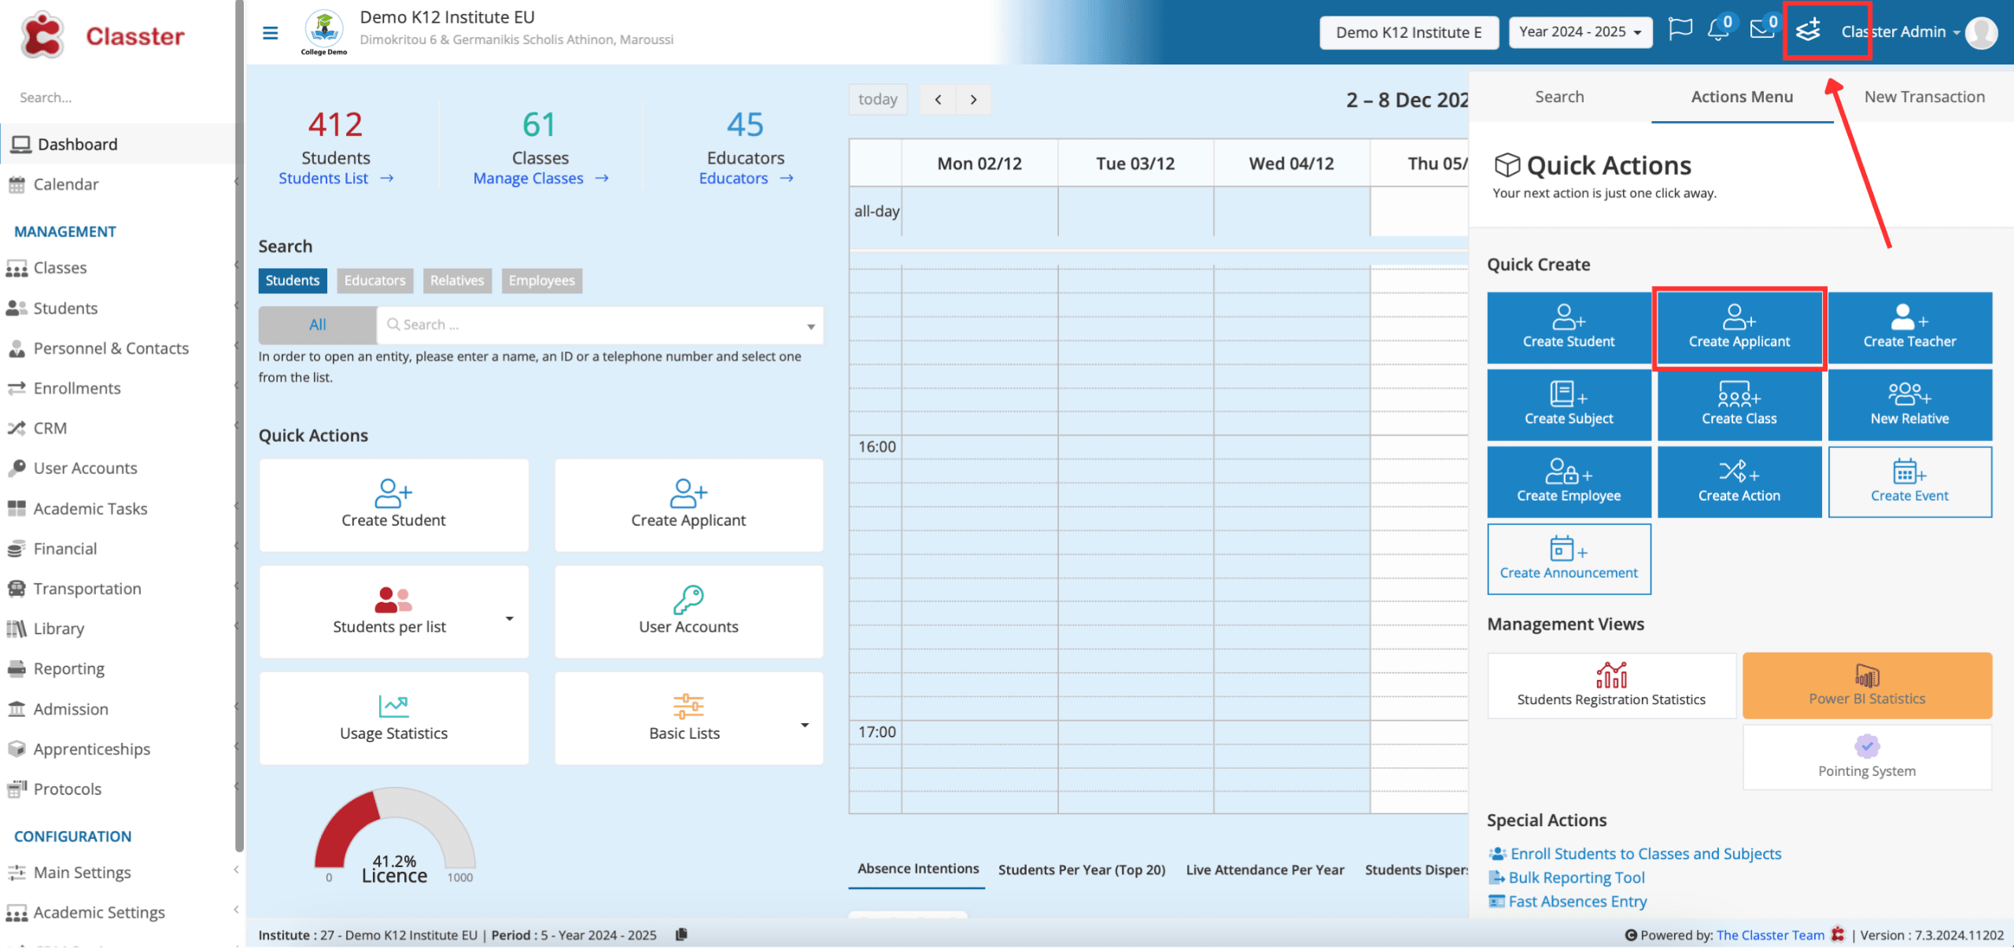This screenshot has height=948, width=2014.
Task: Click the entity Search input box
Action: click(x=599, y=325)
